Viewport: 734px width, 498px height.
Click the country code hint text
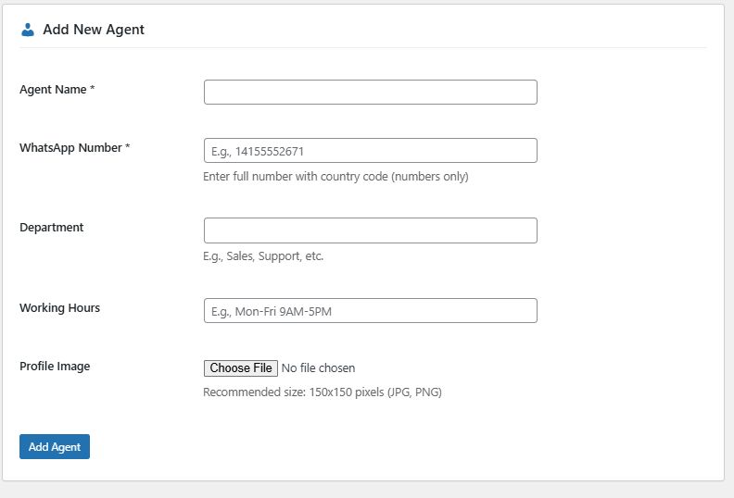click(335, 177)
